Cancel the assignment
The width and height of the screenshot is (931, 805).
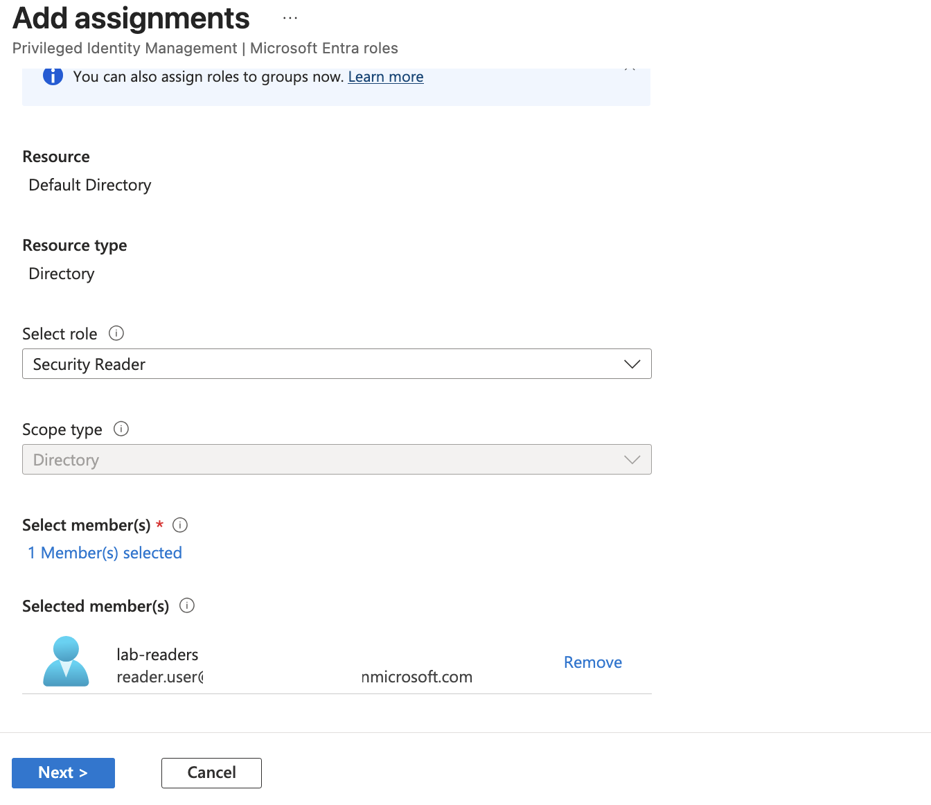coord(211,773)
